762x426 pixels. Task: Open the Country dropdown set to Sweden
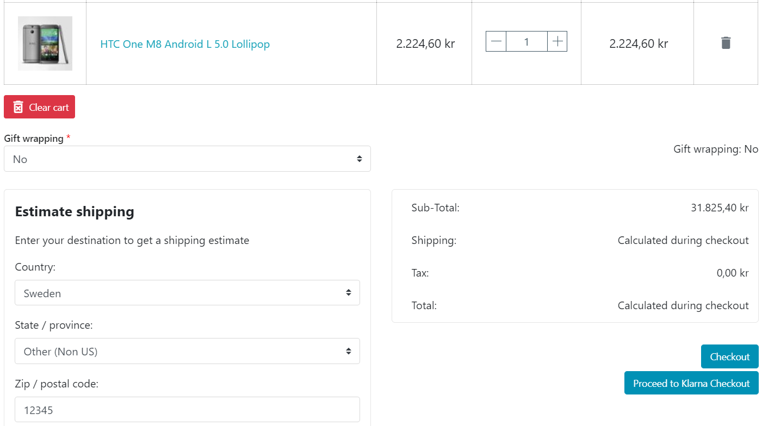pos(187,293)
